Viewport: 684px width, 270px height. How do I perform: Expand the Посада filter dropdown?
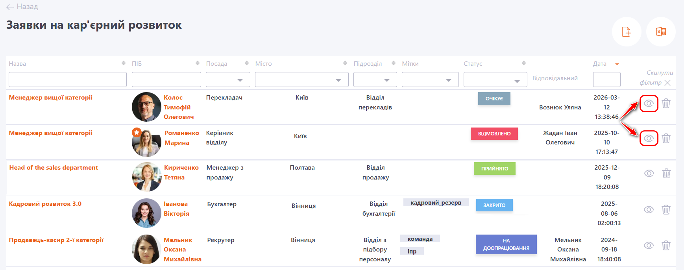[x=228, y=80]
